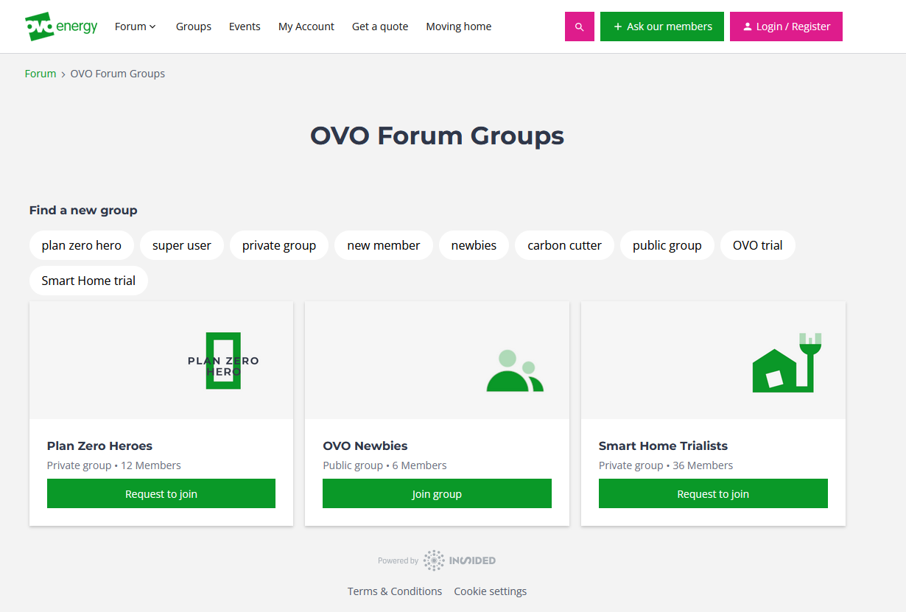906x612 pixels.
Task: Open the magnifier search button
Action: tap(580, 27)
